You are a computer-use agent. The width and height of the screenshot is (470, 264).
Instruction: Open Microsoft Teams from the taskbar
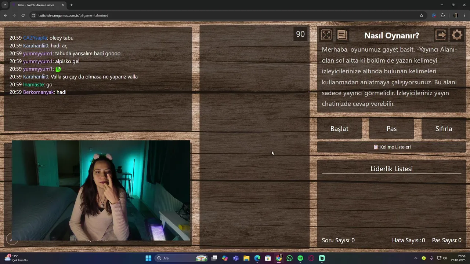(x=236, y=258)
